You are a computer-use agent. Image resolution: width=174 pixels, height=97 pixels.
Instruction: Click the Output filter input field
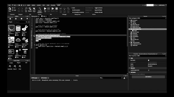tap(111, 78)
